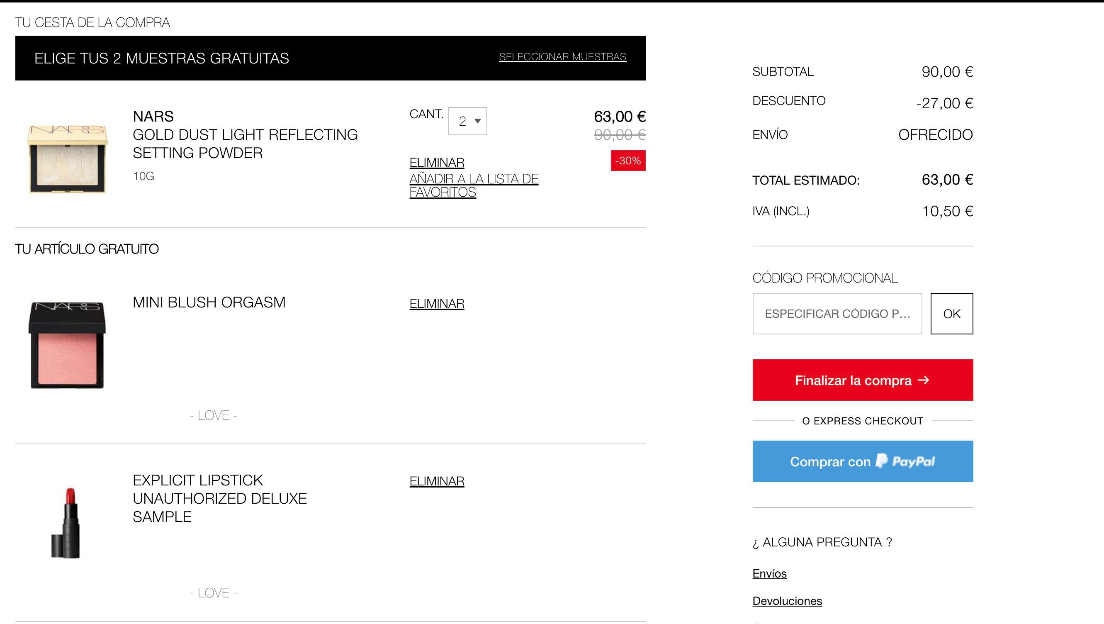Click the LOVE label under Mini Blush
The image size is (1104, 624).
[x=214, y=415]
